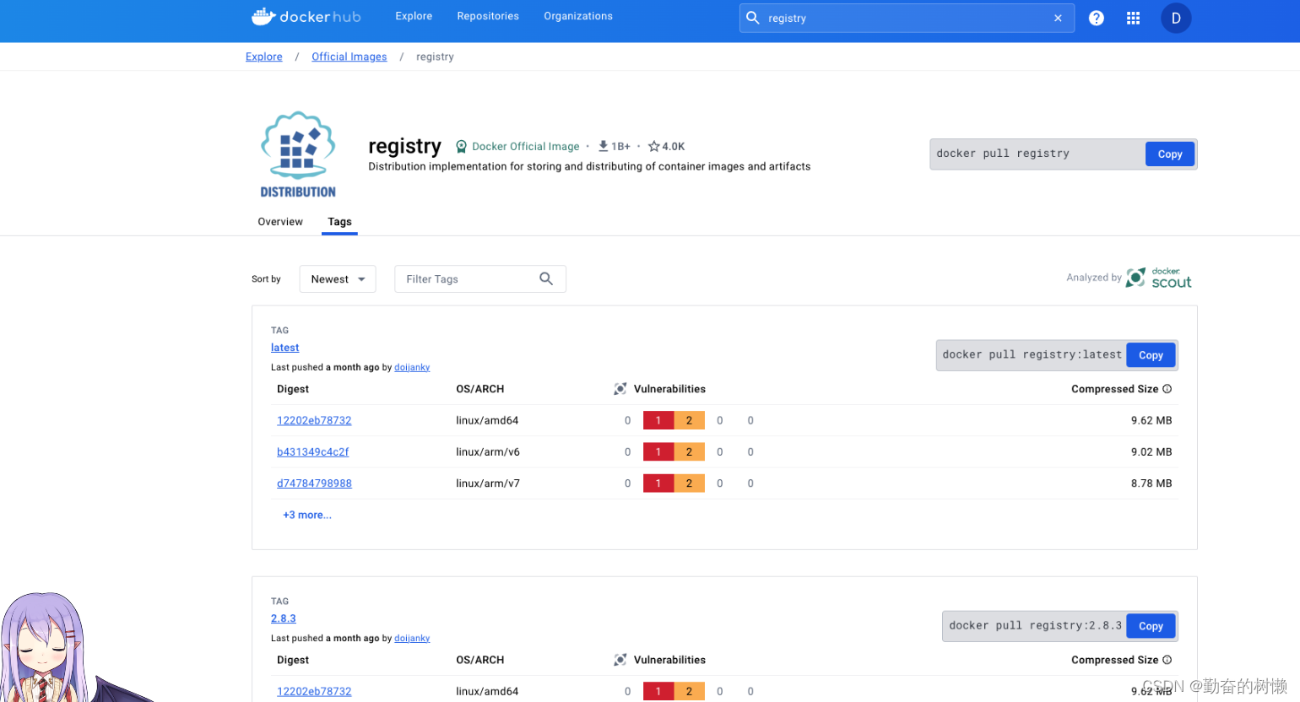Open digest d74784798988
Screen dimensions: 1300x702
pyautogui.click(x=314, y=483)
